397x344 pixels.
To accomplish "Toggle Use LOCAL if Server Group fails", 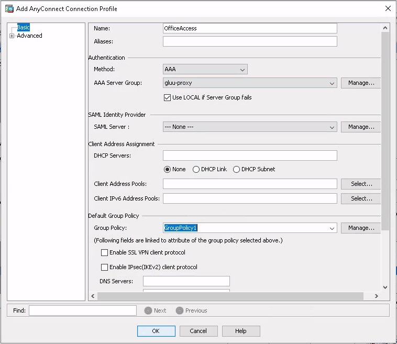I will coord(168,97).
